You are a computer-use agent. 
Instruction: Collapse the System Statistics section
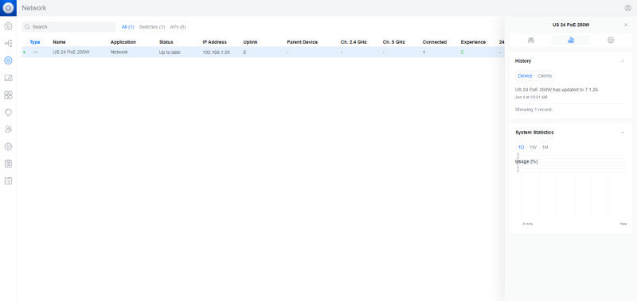[623, 133]
